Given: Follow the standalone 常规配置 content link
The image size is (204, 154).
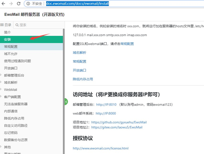Looking at the screenshot, I should pos(80,61).
